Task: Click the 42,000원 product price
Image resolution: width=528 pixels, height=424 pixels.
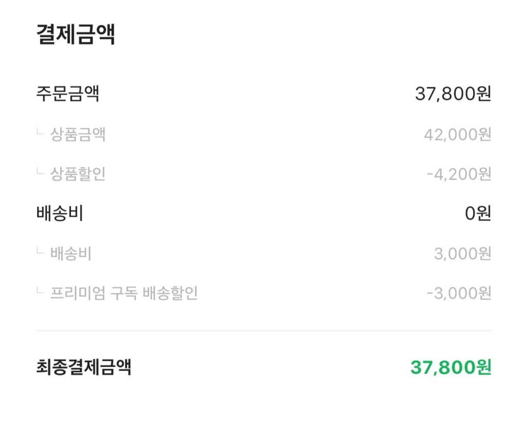Action: tap(457, 134)
